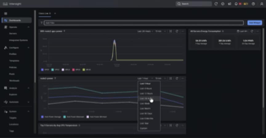Viewport: 266px width, 138px height.
Task: Select the Cisco Live dashboard tab
Action: click(45, 13)
